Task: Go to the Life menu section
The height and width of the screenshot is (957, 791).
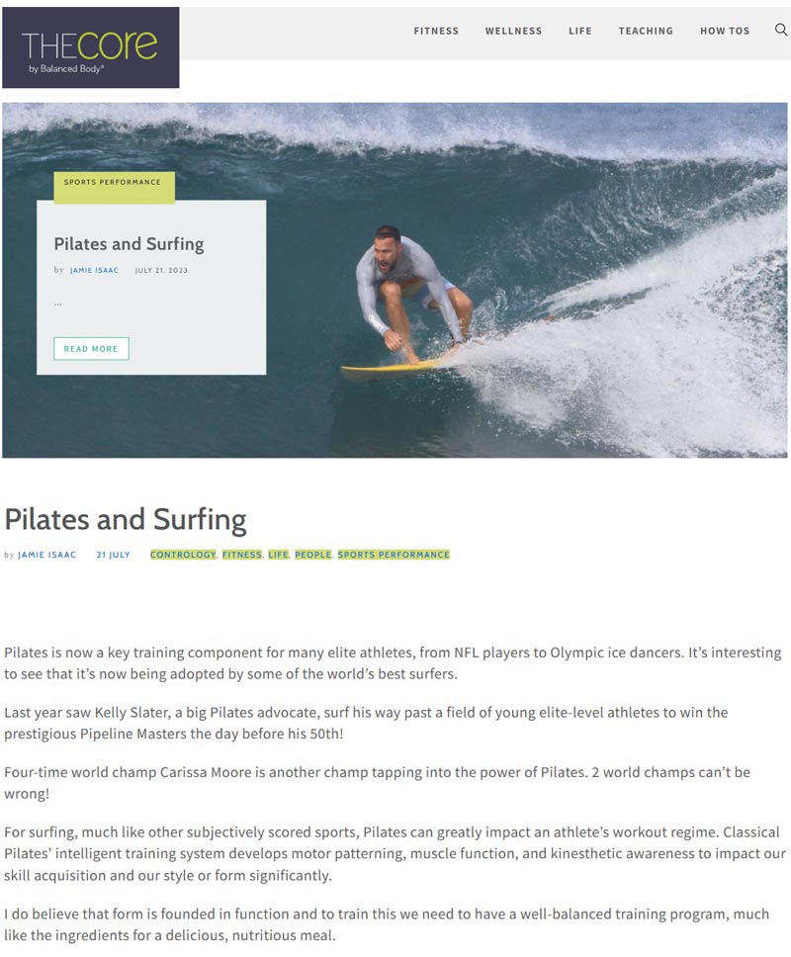Action: click(580, 31)
